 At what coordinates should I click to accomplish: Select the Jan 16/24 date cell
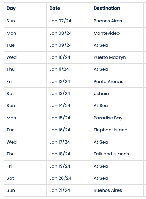coord(69,130)
